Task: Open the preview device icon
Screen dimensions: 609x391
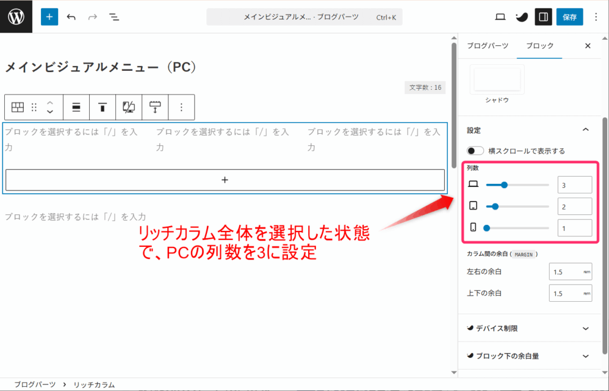Action: (500, 17)
